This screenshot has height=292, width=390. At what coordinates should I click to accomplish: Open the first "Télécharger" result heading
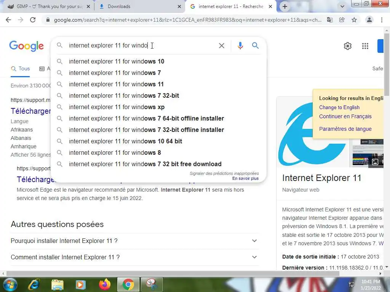point(30,111)
